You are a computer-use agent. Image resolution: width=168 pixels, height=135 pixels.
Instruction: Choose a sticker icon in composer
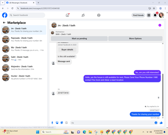62,123
